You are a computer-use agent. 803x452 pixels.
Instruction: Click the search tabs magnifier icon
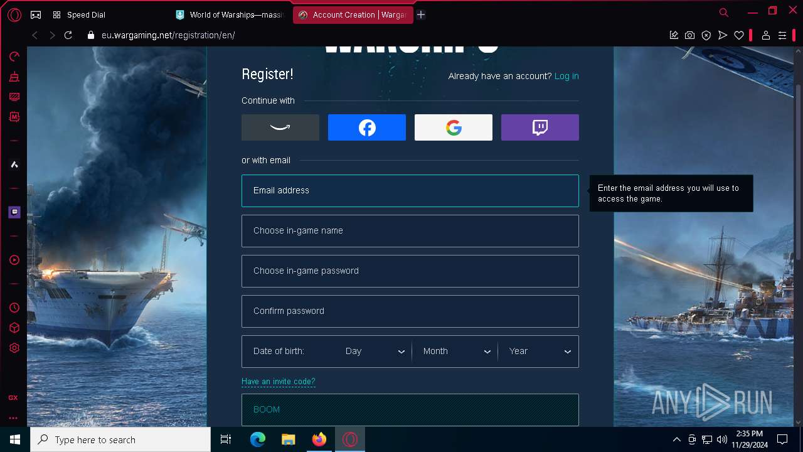tap(724, 13)
